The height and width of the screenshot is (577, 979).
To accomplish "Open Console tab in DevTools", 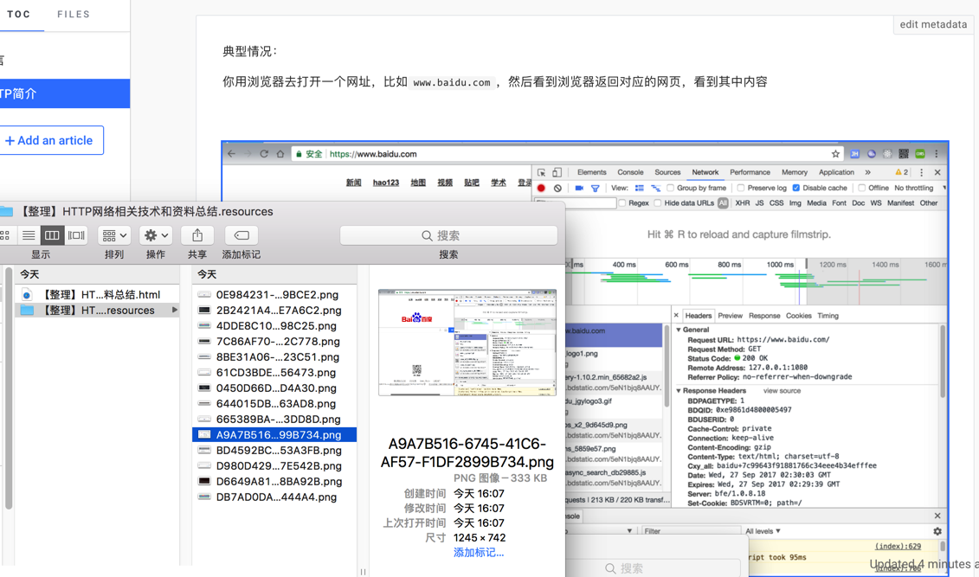I will pos(631,172).
